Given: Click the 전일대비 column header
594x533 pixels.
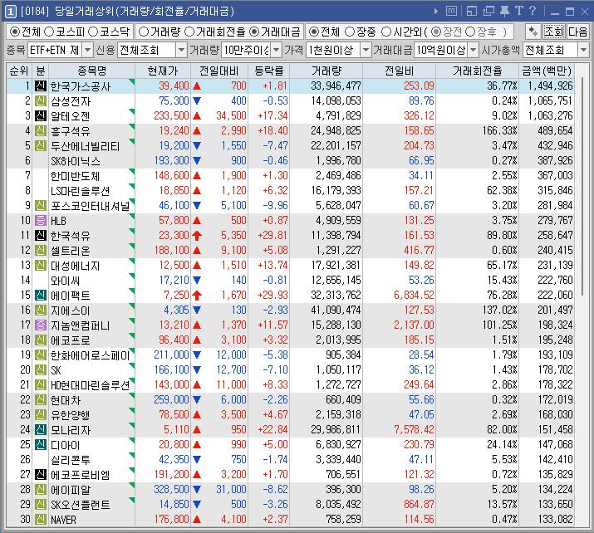Looking at the screenshot, I should [219, 71].
